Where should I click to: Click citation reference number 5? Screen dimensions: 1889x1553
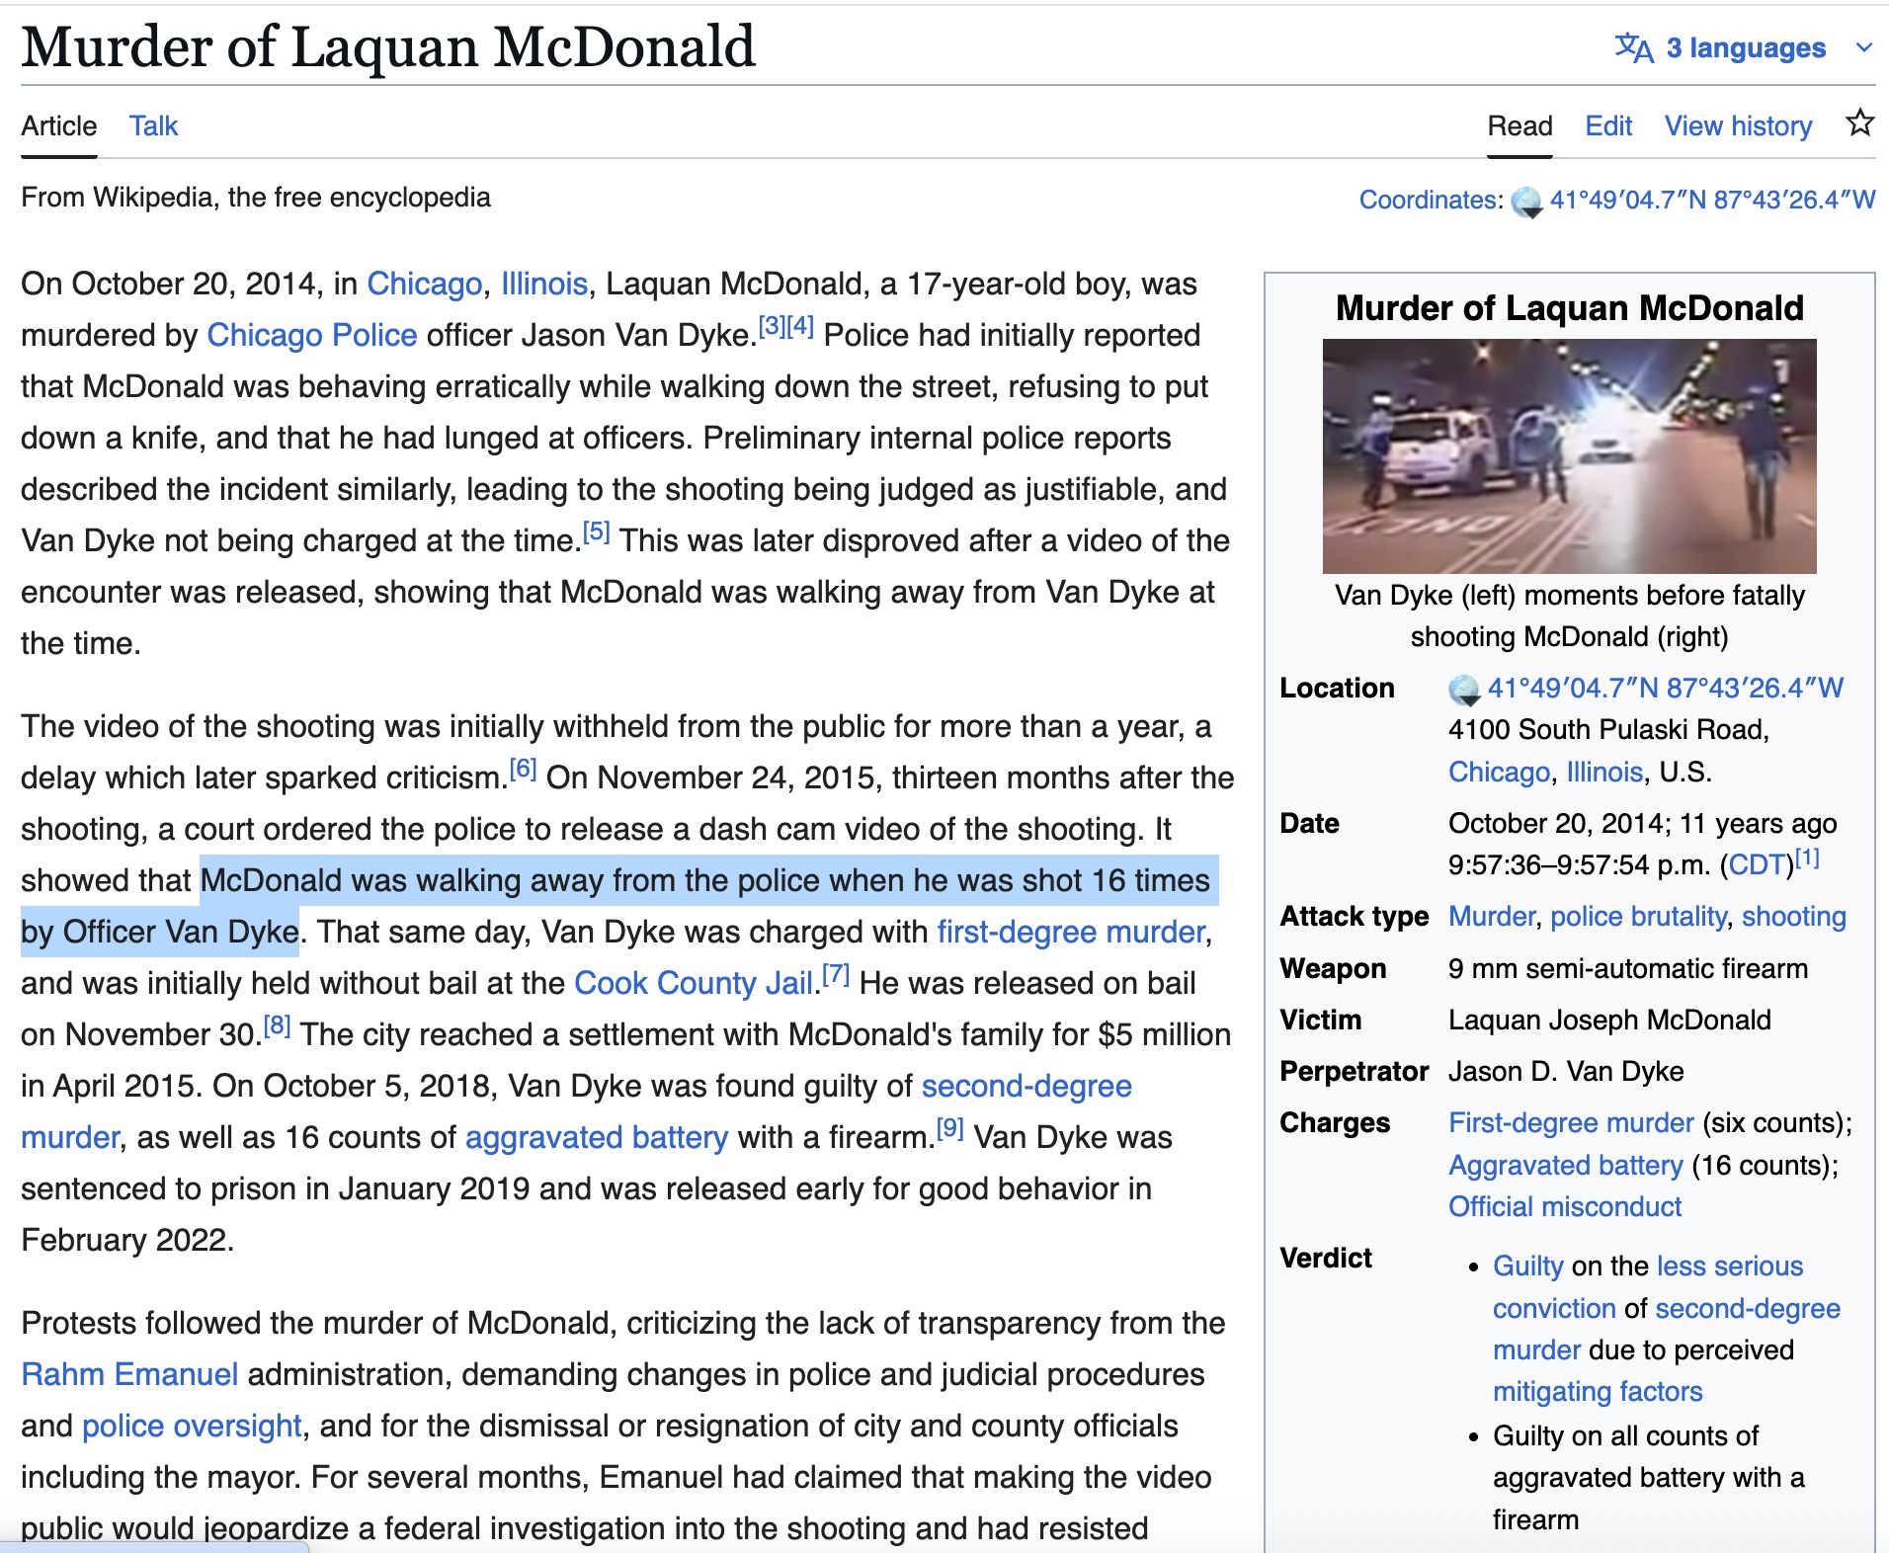tap(596, 532)
